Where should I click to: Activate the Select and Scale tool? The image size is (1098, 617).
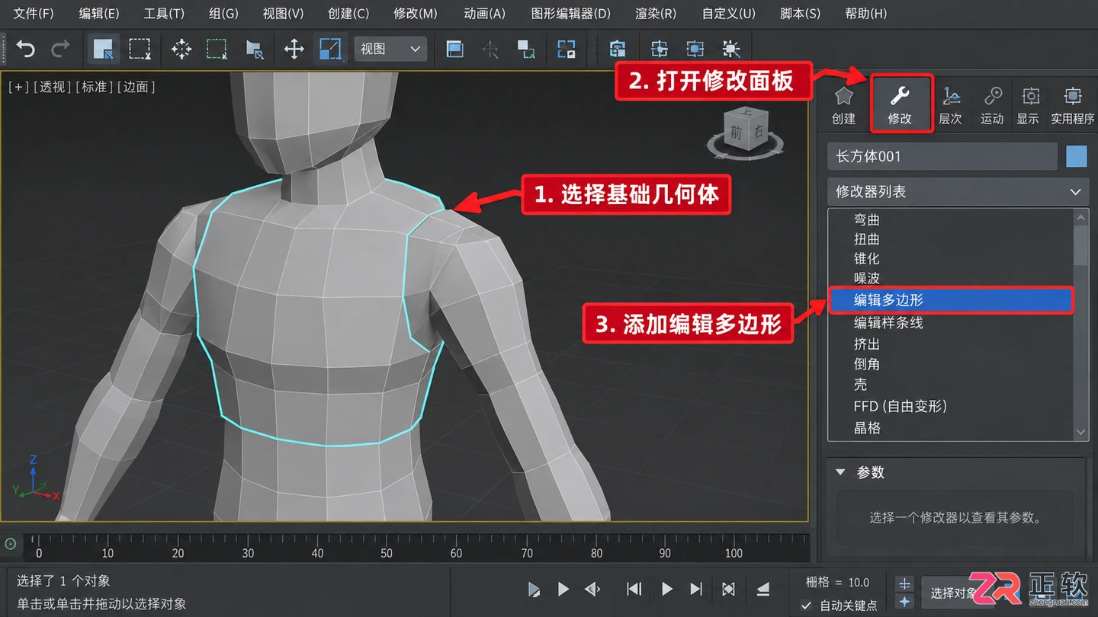point(330,50)
